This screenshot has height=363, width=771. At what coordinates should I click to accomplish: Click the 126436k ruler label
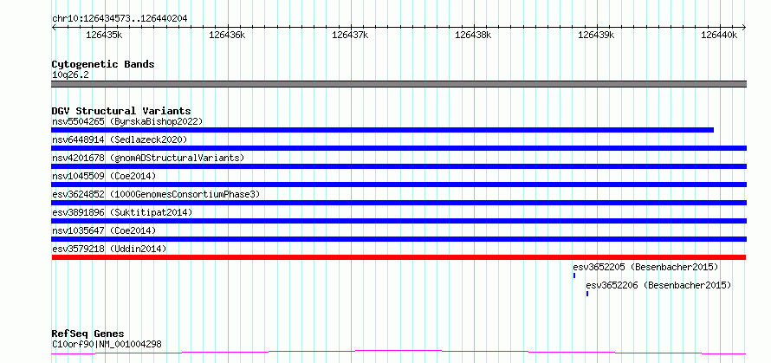[x=227, y=35]
